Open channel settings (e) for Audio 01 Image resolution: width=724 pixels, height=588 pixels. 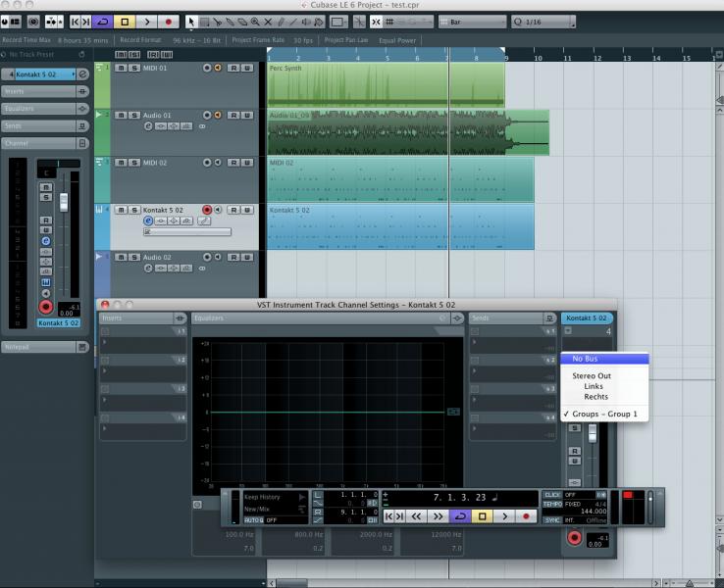pyautogui.click(x=148, y=125)
